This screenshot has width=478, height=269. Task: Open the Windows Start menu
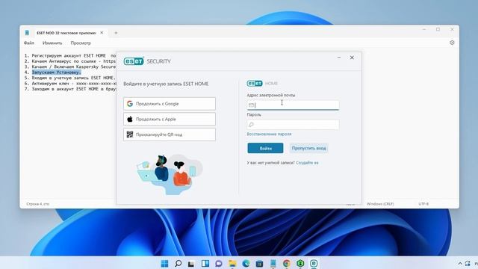point(164,264)
